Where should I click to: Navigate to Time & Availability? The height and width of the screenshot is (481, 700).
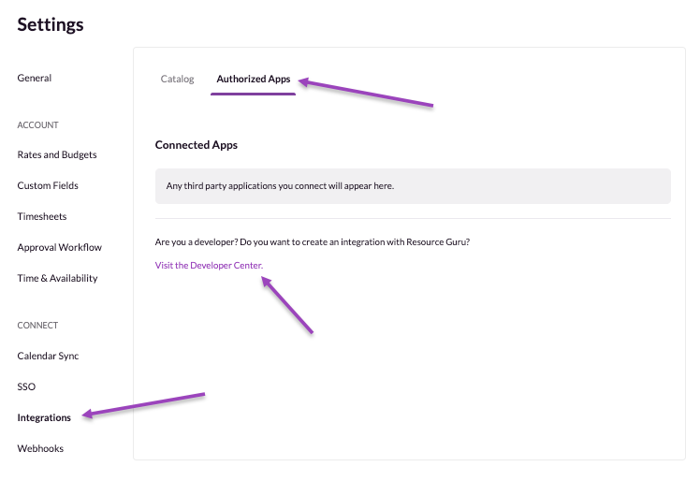(57, 278)
